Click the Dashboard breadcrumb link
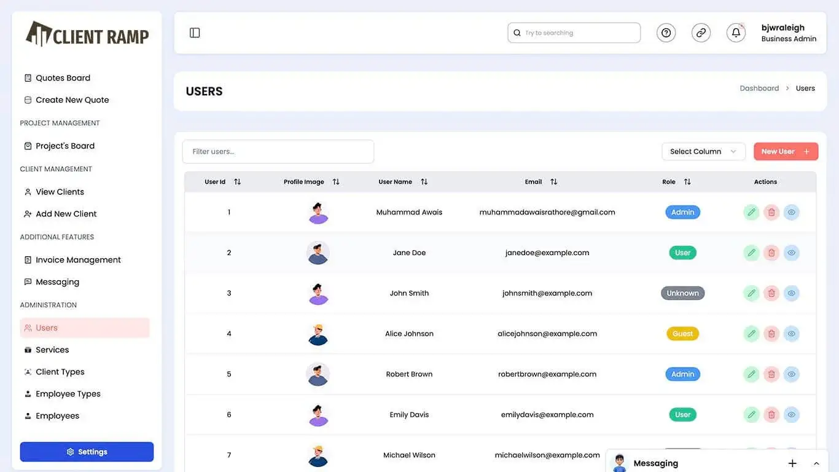 759,88
